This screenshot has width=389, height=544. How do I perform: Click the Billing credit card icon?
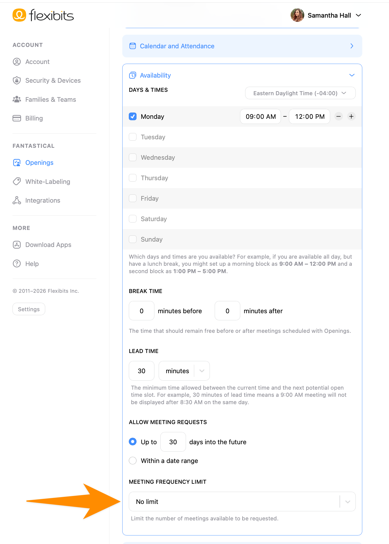tap(17, 118)
